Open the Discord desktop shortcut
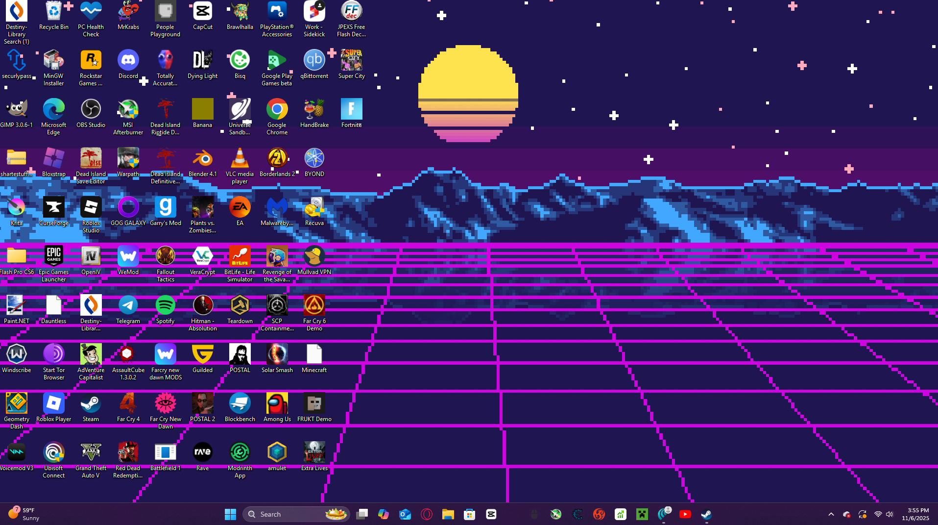 click(x=128, y=61)
